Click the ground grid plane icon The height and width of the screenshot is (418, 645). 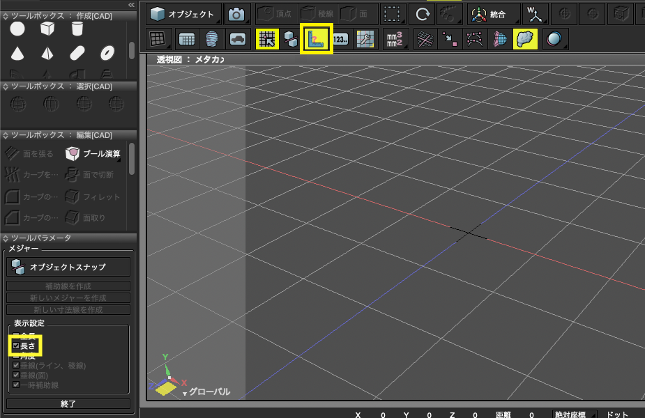coord(425,40)
